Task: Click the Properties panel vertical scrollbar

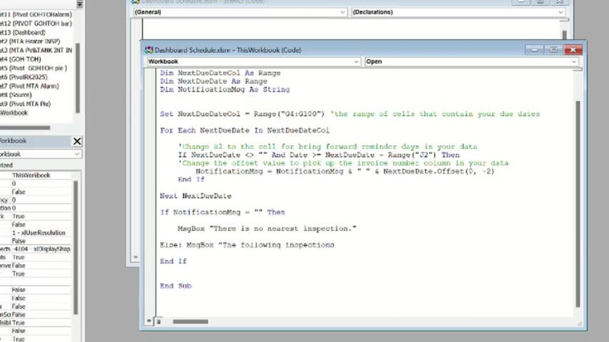Action: (76, 248)
